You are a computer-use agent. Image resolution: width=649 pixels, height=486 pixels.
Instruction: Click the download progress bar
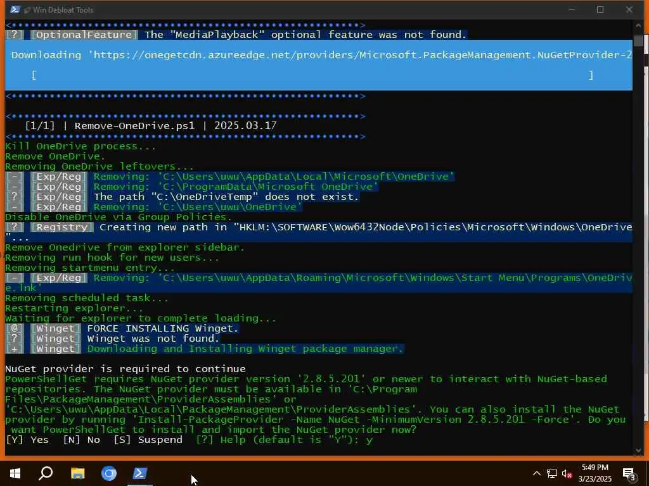pos(312,75)
